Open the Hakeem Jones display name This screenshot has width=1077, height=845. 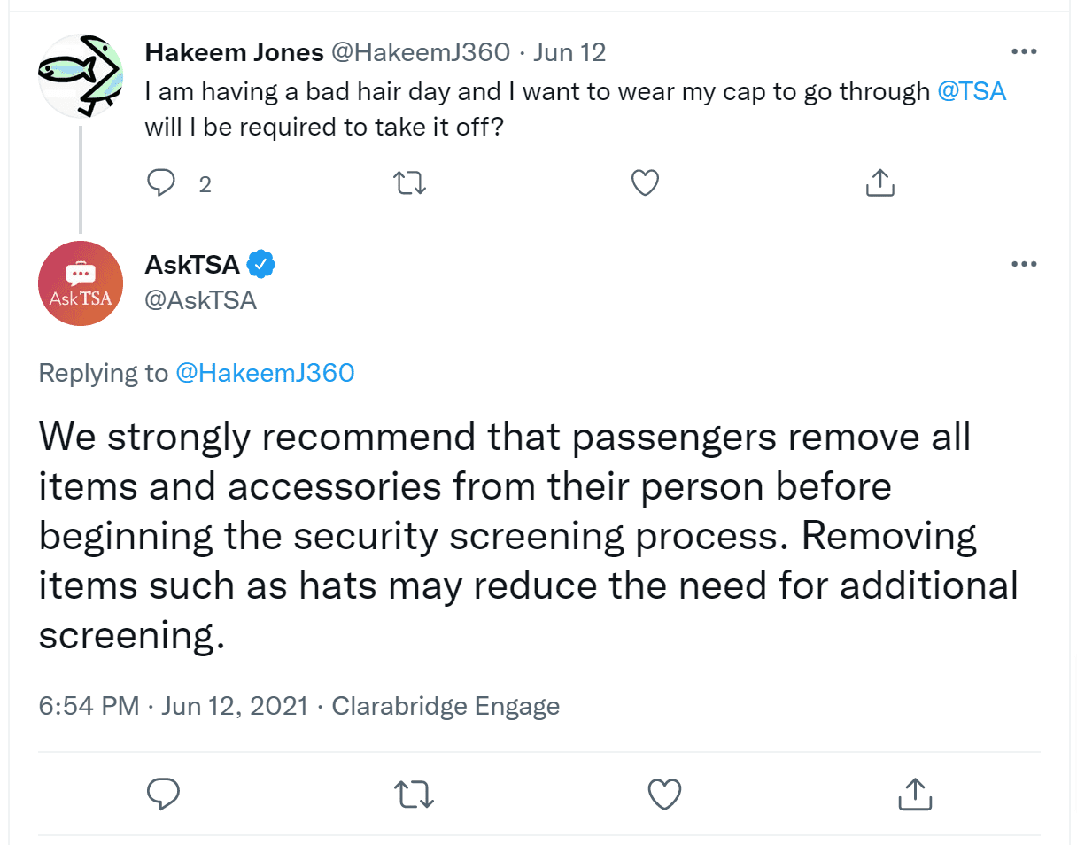pos(234,52)
